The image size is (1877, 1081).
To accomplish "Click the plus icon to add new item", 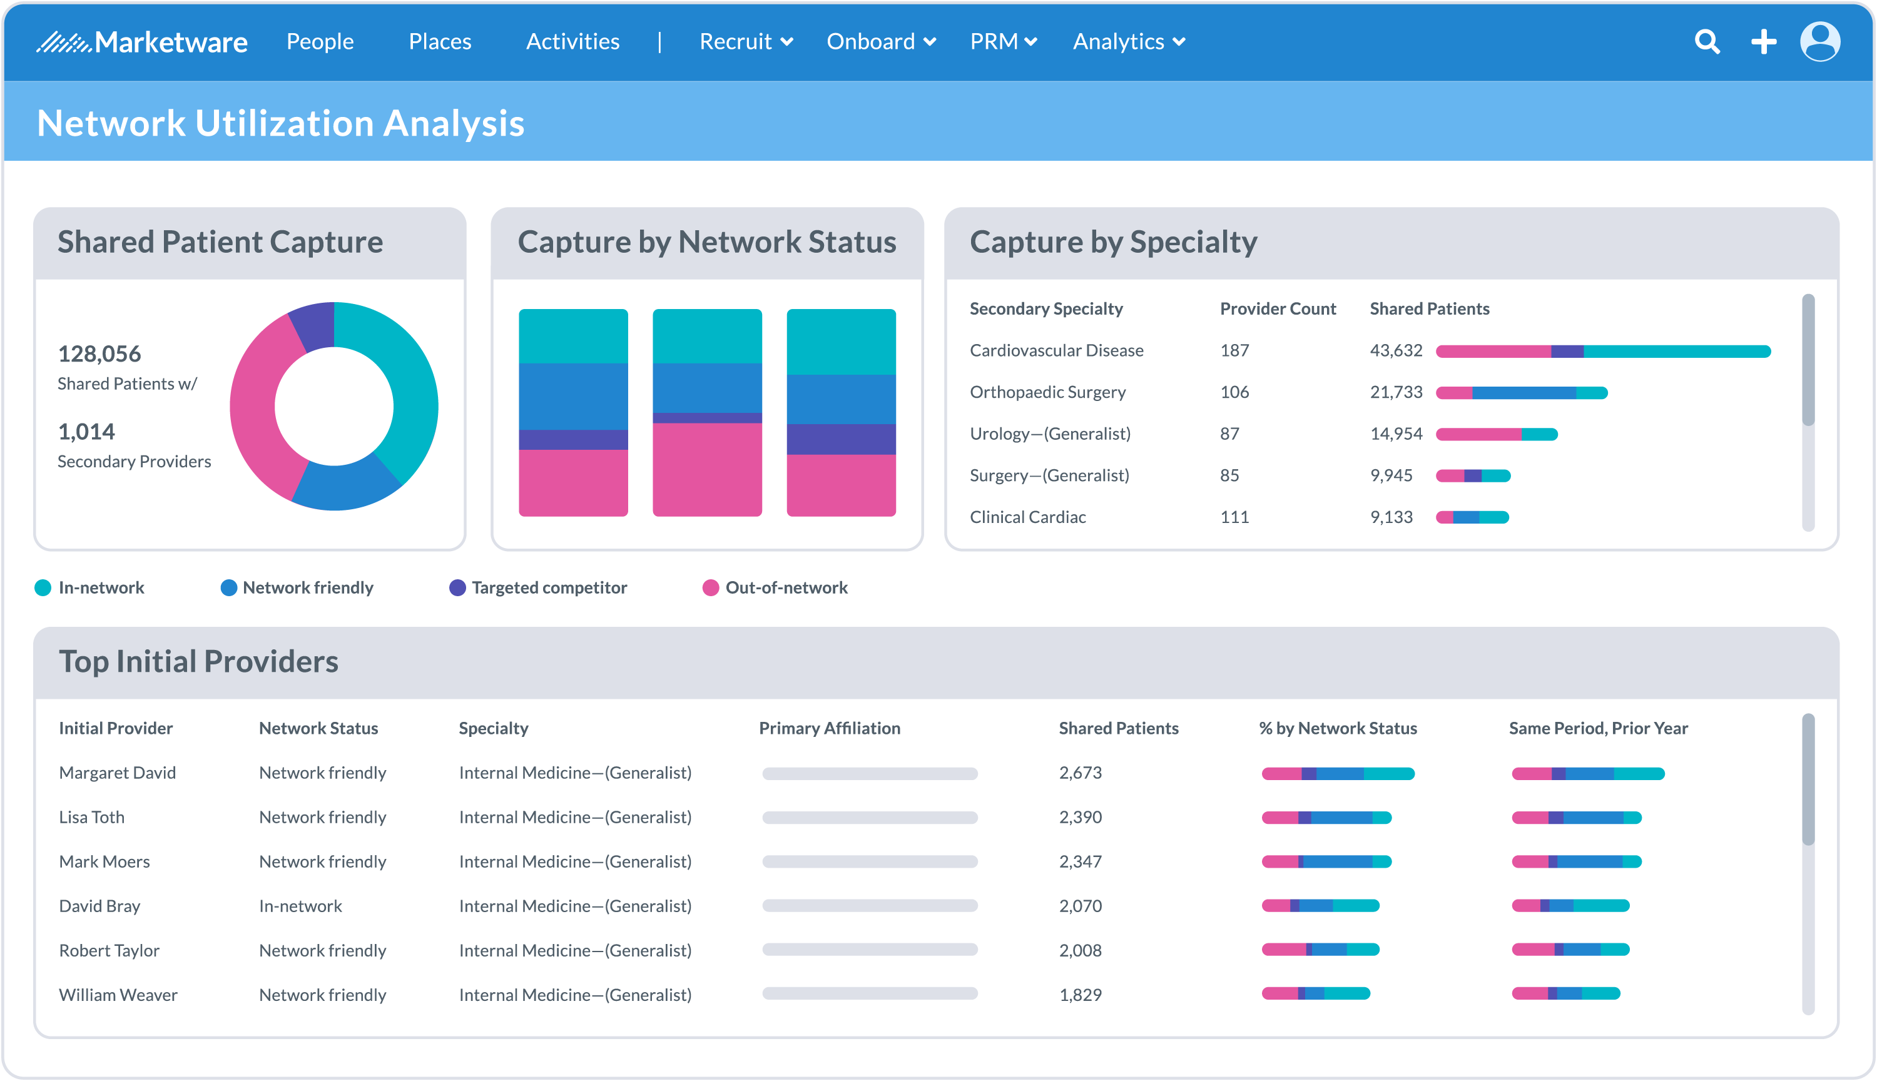I will tap(1763, 43).
